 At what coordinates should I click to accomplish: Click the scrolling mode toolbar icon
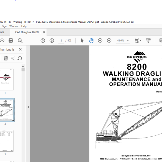pyautogui.click(x=148, y=40)
